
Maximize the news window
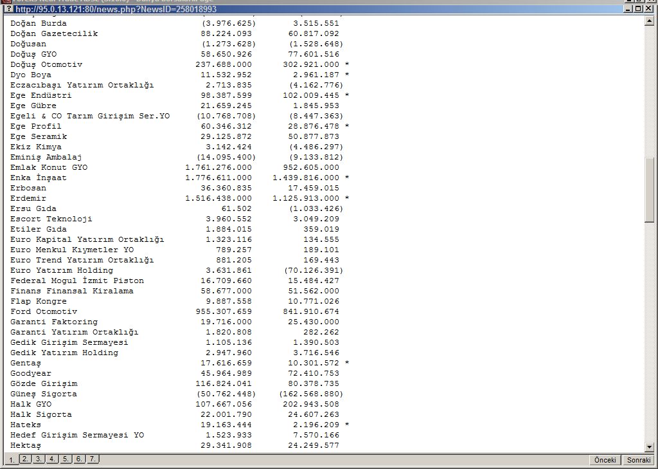638,8
